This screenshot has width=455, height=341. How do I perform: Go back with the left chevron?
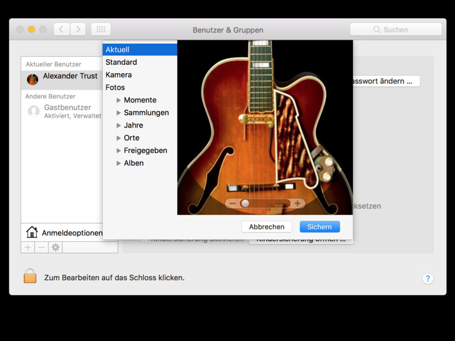coord(61,29)
